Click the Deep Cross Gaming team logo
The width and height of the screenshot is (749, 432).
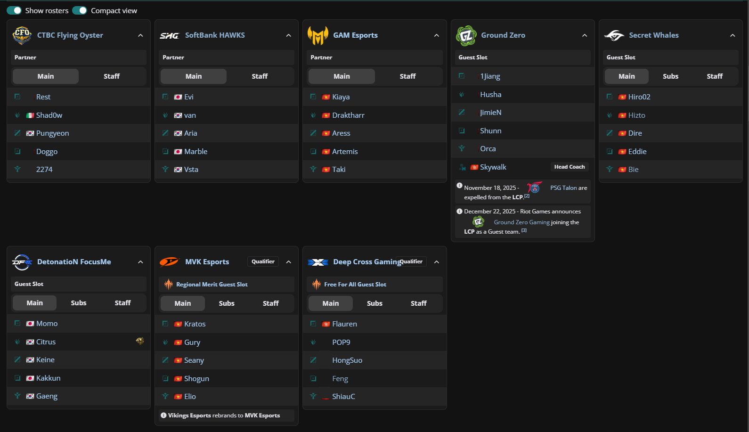318,262
